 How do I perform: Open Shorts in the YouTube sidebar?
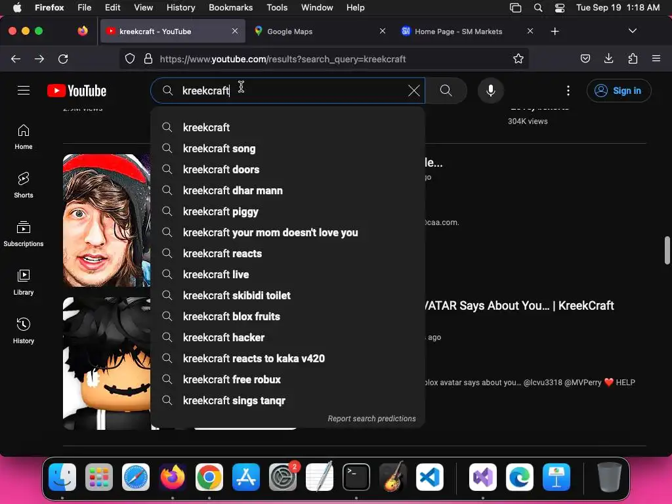tap(24, 185)
